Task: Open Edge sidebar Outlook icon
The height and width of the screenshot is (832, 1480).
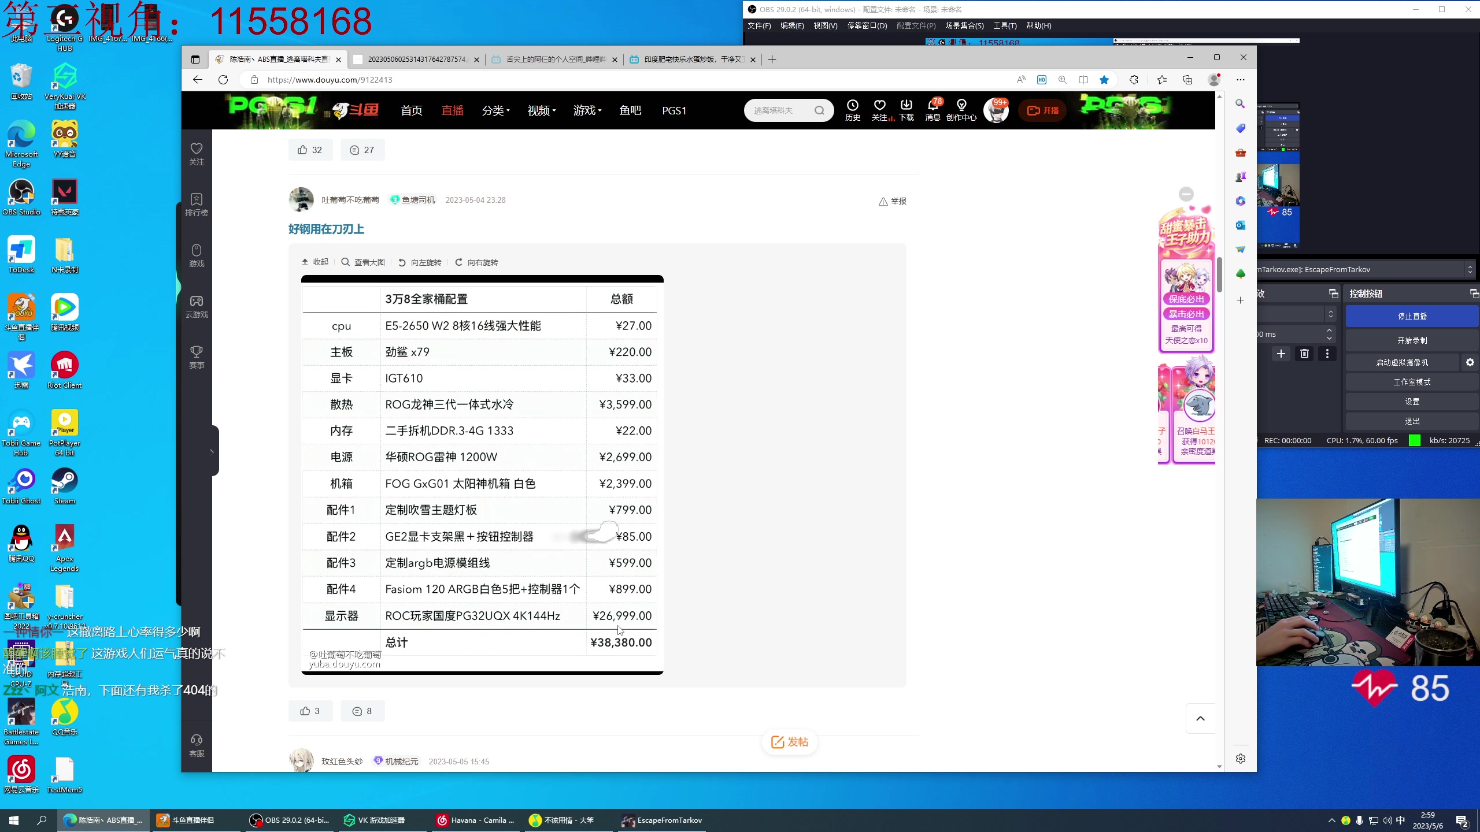Action: 1240,225
